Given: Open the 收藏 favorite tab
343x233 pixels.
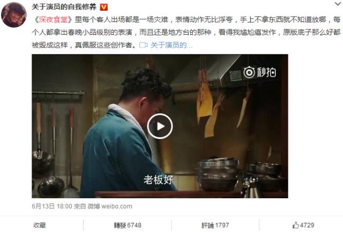Looking at the screenshot, I should click(40, 225).
